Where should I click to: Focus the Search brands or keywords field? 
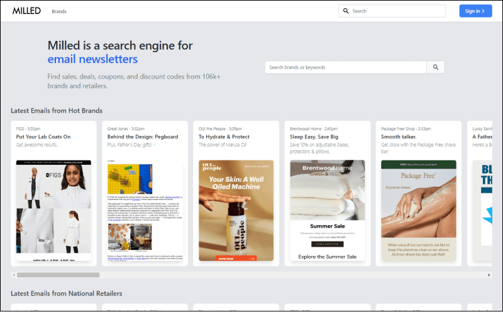coord(345,67)
